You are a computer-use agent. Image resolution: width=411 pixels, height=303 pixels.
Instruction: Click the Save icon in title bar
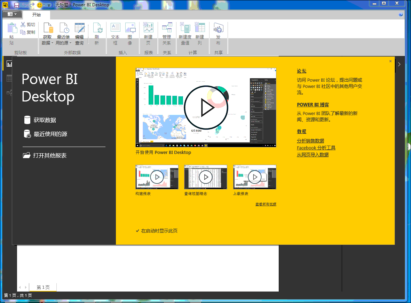pos(16,5)
